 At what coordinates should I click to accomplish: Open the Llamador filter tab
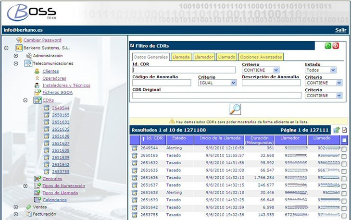204,57
